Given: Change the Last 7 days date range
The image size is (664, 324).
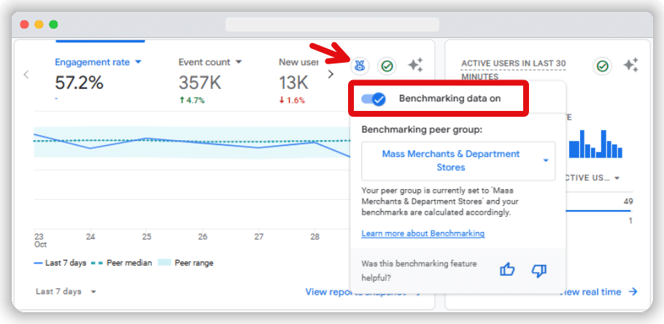Looking at the screenshot, I should (x=66, y=291).
